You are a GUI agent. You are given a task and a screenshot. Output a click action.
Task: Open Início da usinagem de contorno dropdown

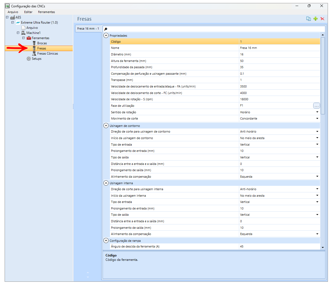[x=317, y=138]
